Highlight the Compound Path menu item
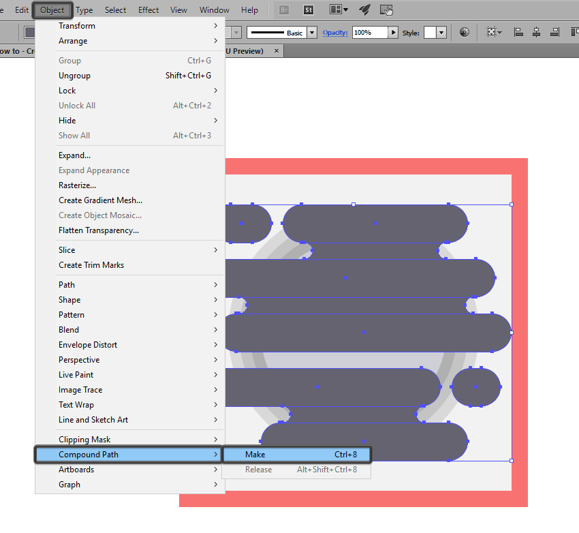The image size is (579, 533). tap(128, 455)
